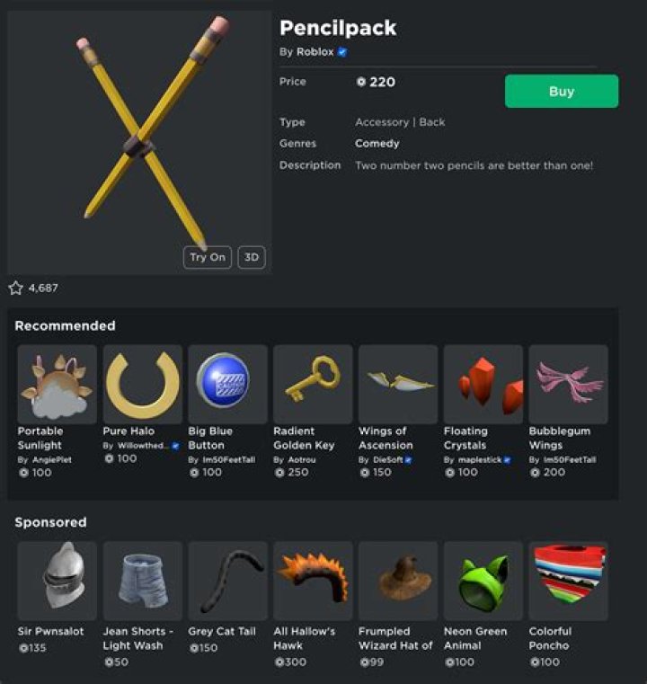
Task: Favorite the Pencilpack with the star icon
Action: [x=15, y=288]
